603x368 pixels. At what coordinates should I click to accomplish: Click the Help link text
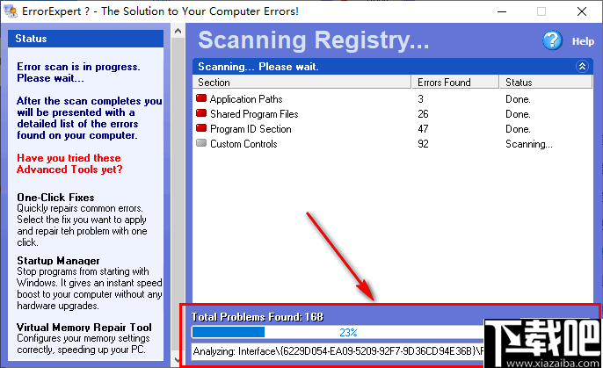[x=583, y=41]
